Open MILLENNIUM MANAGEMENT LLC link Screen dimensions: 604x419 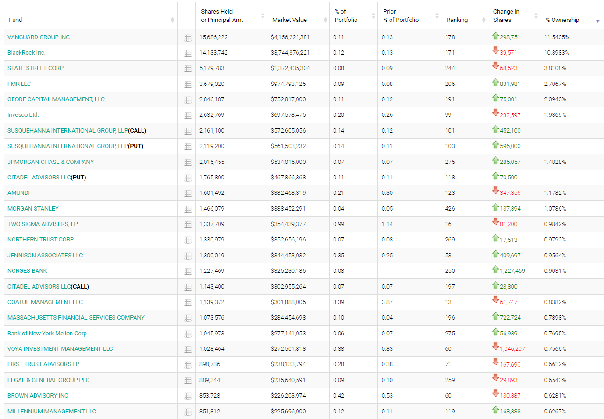[52, 412]
